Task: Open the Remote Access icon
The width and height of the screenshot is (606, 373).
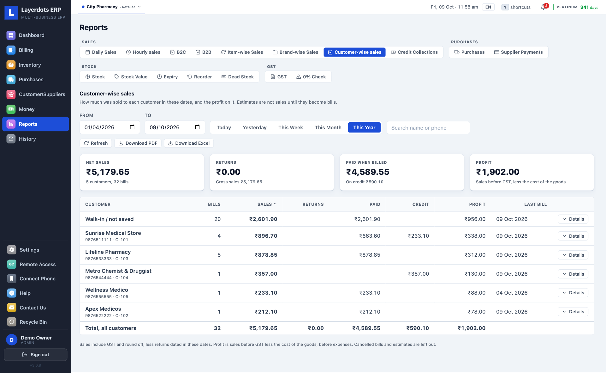Action: [12, 264]
